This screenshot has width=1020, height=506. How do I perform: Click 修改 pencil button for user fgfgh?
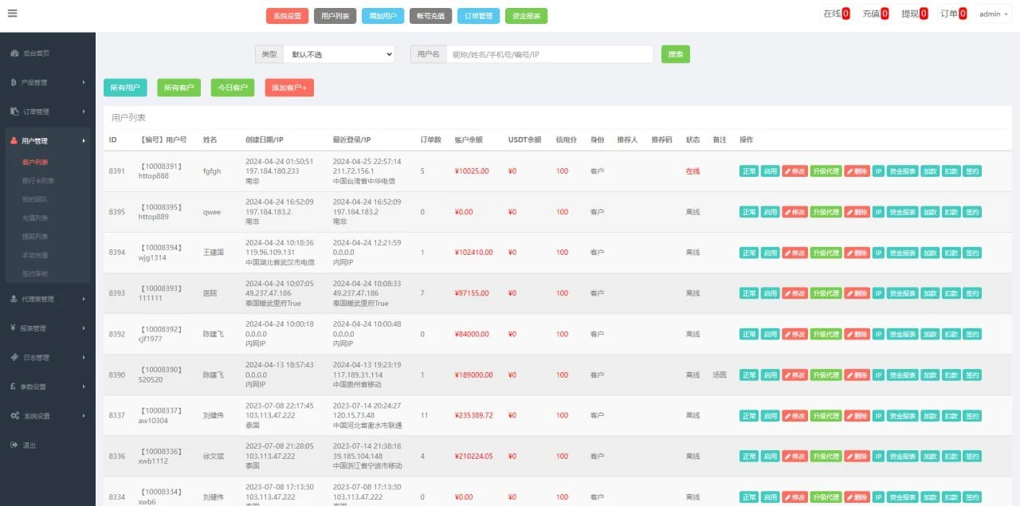coord(794,171)
